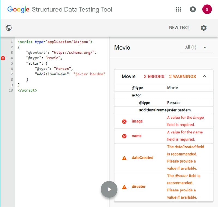Click the actor row in results
The width and height of the screenshot is (218, 207).
point(164,95)
